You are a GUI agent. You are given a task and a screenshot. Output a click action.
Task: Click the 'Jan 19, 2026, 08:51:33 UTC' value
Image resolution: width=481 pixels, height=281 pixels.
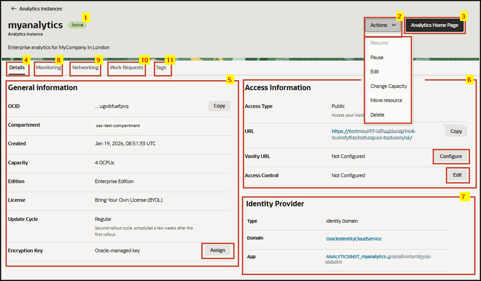click(125, 143)
